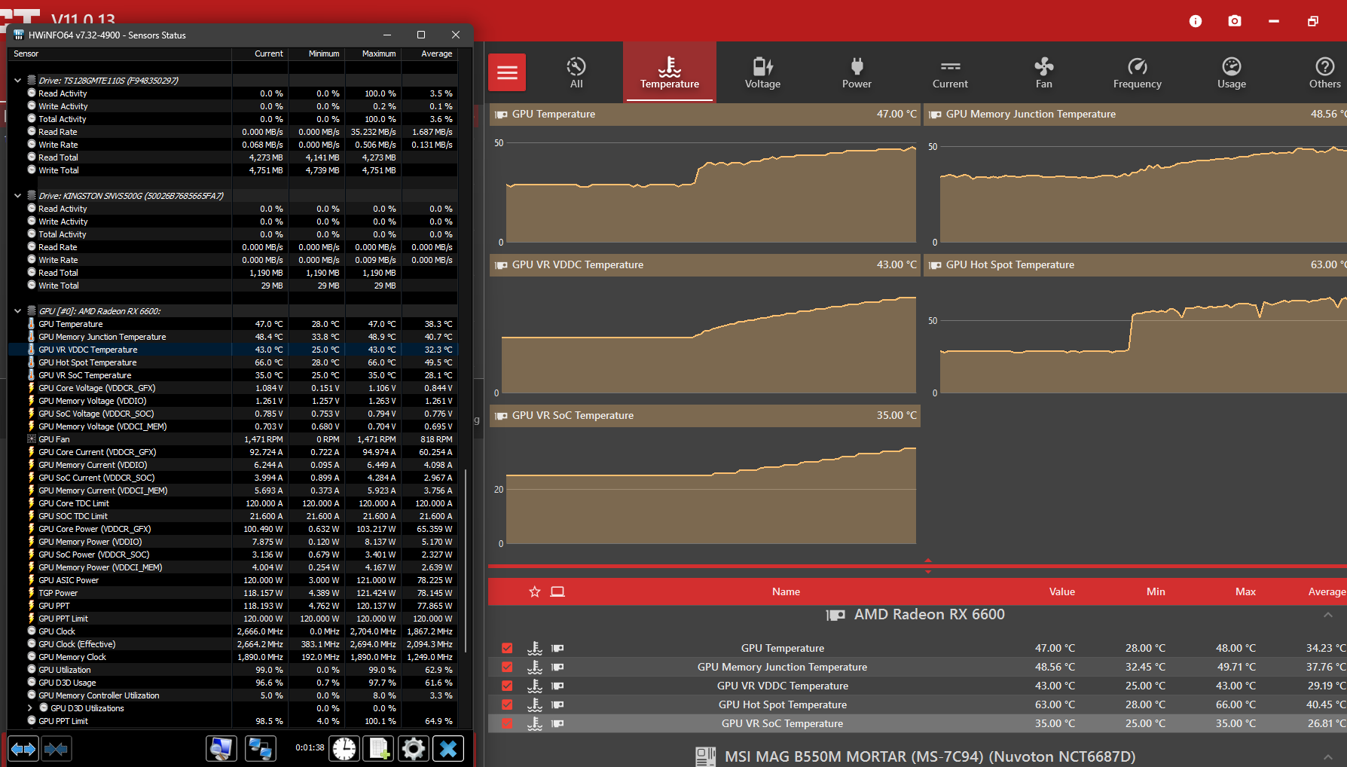Sort the sensor list by Max column

click(x=1245, y=592)
